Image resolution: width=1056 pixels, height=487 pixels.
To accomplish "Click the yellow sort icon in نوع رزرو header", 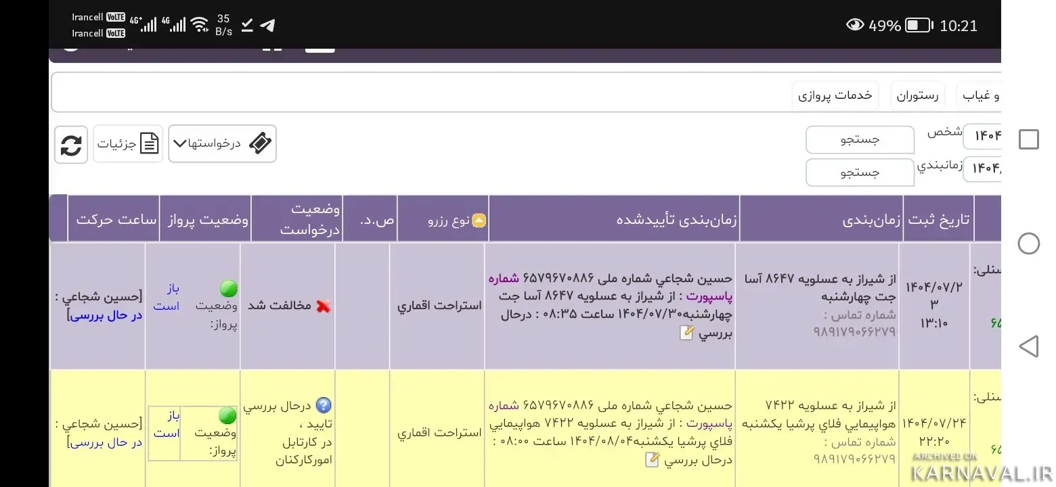I will (x=479, y=219).
